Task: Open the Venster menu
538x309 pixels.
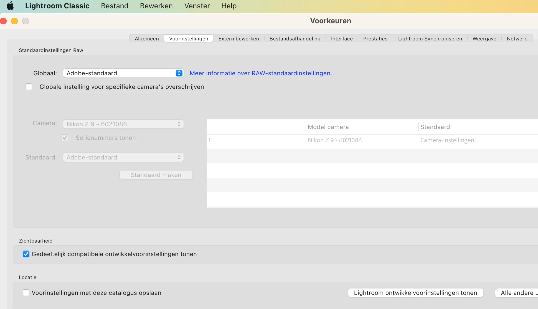Action: pyautogui.click(x=197, y=6)
